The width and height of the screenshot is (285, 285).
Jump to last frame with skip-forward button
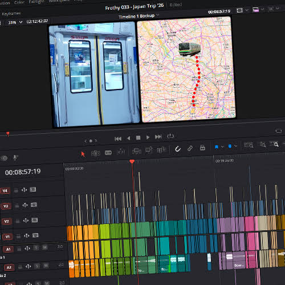[158, 137]
